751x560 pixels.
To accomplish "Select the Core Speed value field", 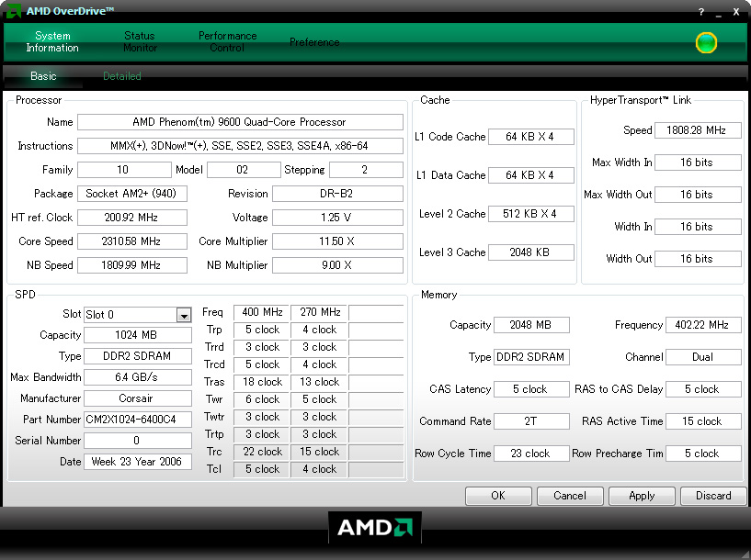I will pos(131,241).
